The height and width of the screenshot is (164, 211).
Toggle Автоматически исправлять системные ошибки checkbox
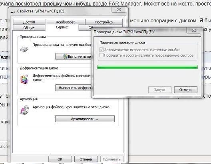(x=101, y=50)
